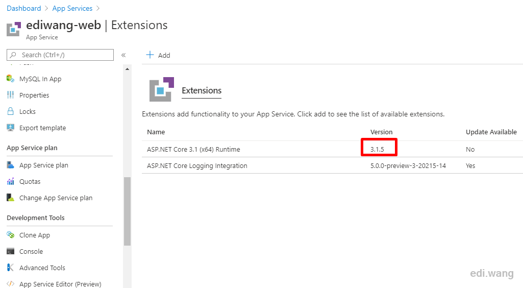This screenshot has width=523, height=288.
Task: Open Advanced Tools
Action: pyautogui.click(x=42, y=268)
